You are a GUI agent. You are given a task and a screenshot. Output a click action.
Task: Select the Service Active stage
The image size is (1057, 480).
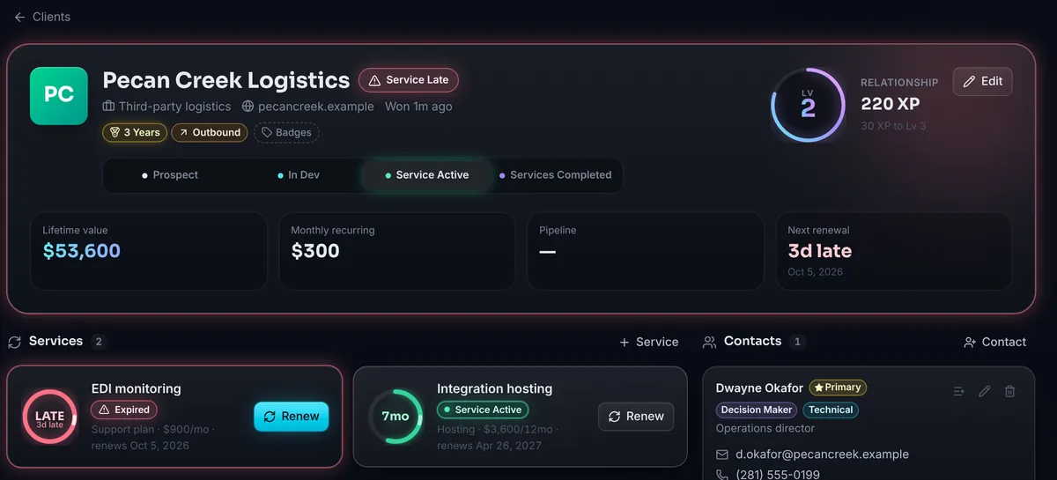(x=427, y=175)
